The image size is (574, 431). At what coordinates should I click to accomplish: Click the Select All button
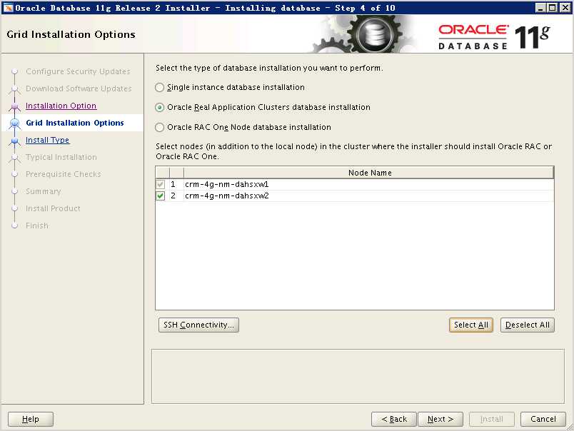tap(470, 325)
